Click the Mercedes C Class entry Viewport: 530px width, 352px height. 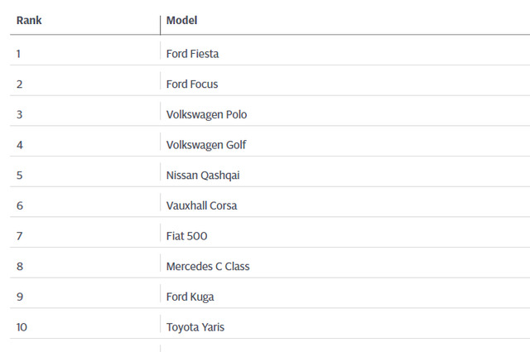208,267
